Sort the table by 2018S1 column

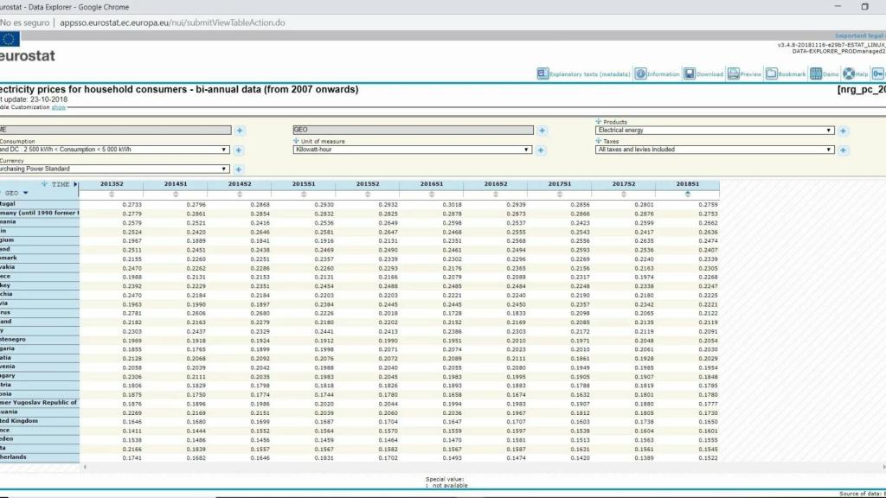[687, 194]
